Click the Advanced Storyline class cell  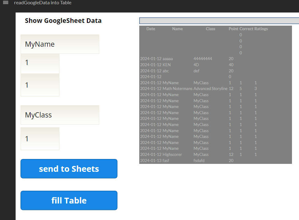click(x=211, y=89)
